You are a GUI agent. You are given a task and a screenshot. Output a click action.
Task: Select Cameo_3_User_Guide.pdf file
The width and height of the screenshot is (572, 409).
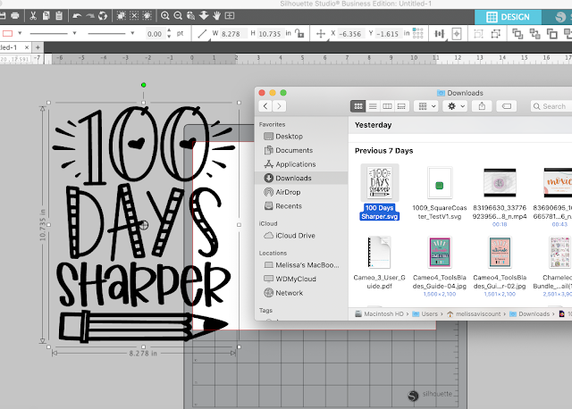click(379, 263)
